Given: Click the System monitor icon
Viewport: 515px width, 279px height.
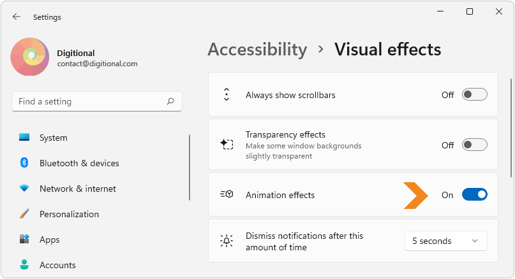Looking at the screenshot, I should tap(24, 138).
